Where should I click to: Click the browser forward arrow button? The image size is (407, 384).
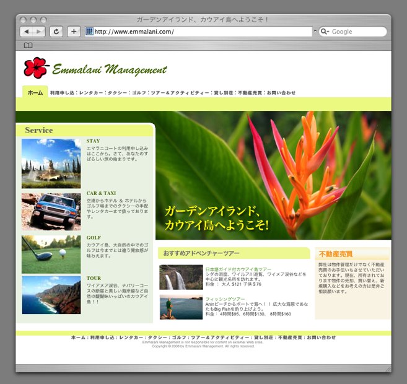click(39, 32)
